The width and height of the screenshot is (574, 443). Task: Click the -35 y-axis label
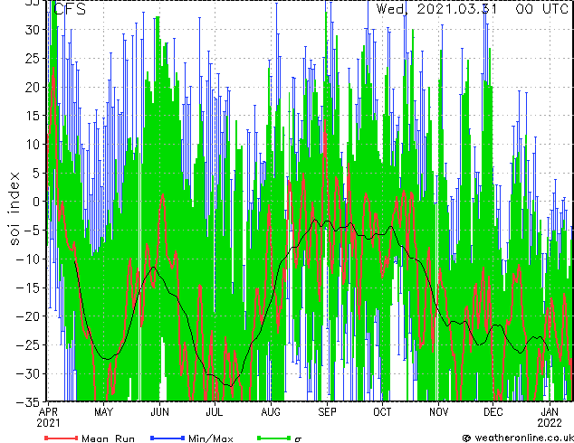coord(27,402)
